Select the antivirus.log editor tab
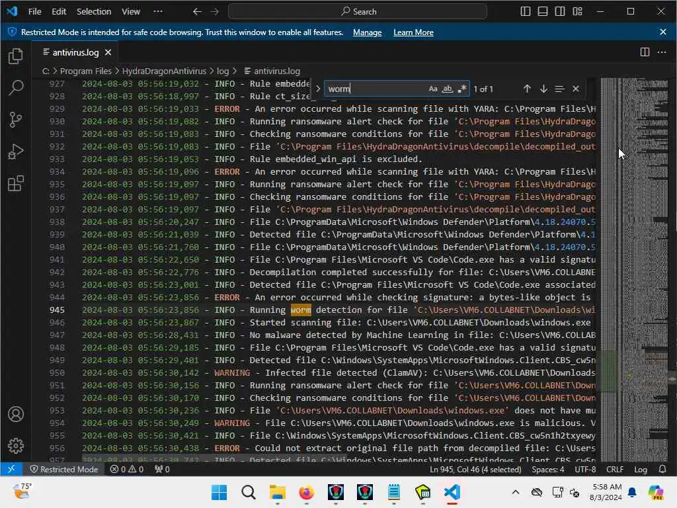Viewport: 677px width, 508px height. point(75,52)
